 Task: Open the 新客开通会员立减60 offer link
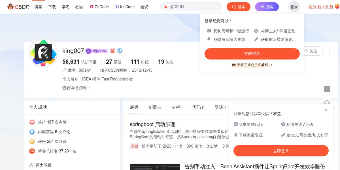252,65
